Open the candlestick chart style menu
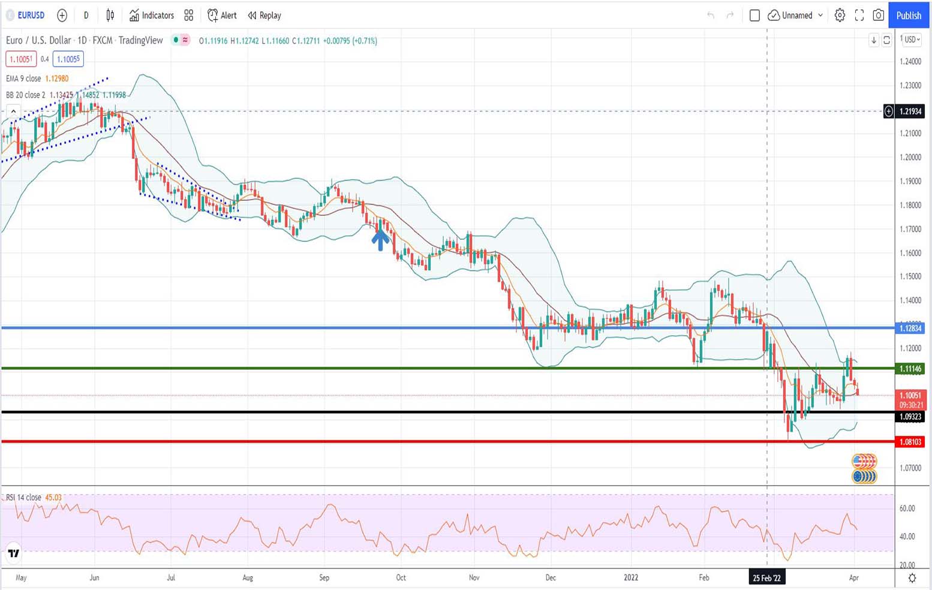This screenshot has height=590, width=932. pos(110,16)
